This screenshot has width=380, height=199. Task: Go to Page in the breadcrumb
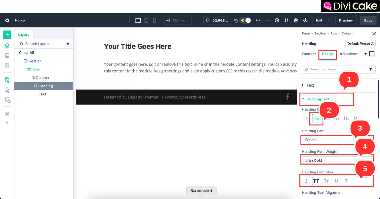pos(306,33)
